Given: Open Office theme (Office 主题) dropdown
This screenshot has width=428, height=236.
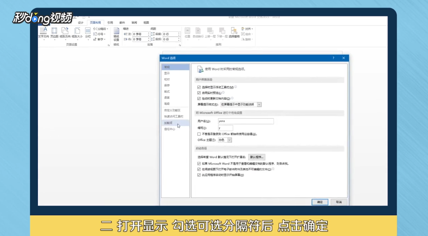Looking at the screenshot, I should click(x=225, y=140).
